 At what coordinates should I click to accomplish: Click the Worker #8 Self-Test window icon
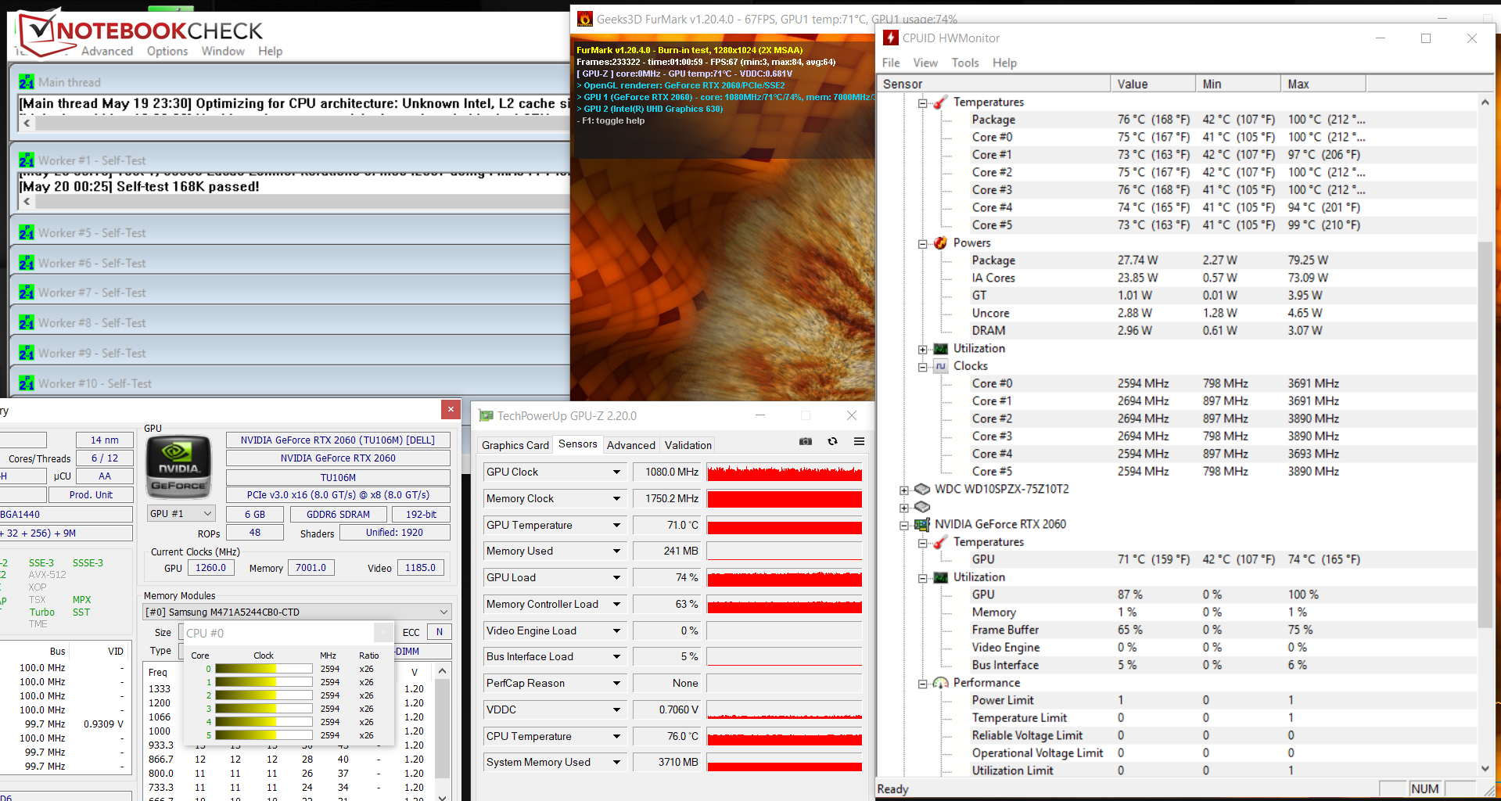pyautogui.click(x=27, y=322)
